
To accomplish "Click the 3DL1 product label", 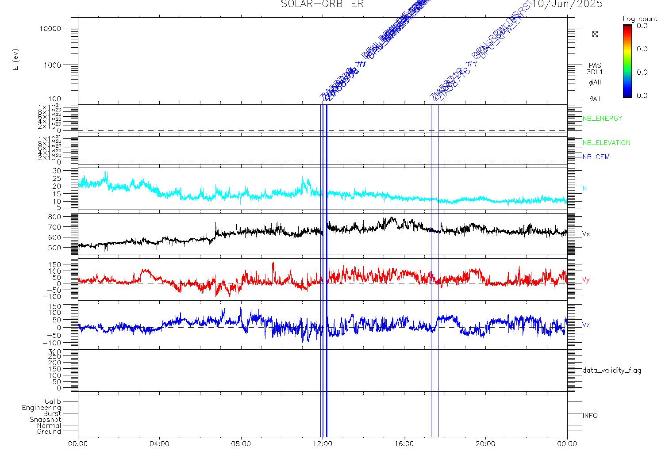I will pos(595,72).
